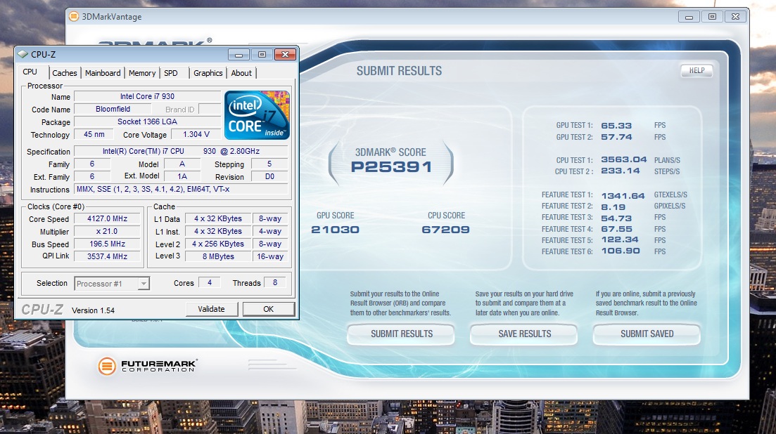Viewport: 776px width, 434px height.
Task: Click the CPU-Z title bar icon
Action: tap(23, 54)
